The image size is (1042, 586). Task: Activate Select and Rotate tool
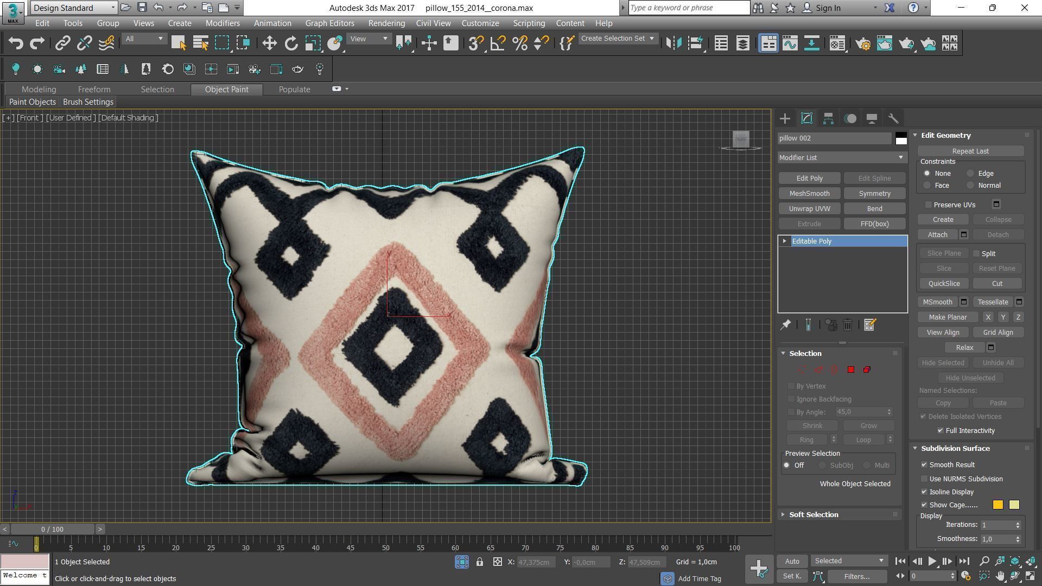tap(291, 43)
